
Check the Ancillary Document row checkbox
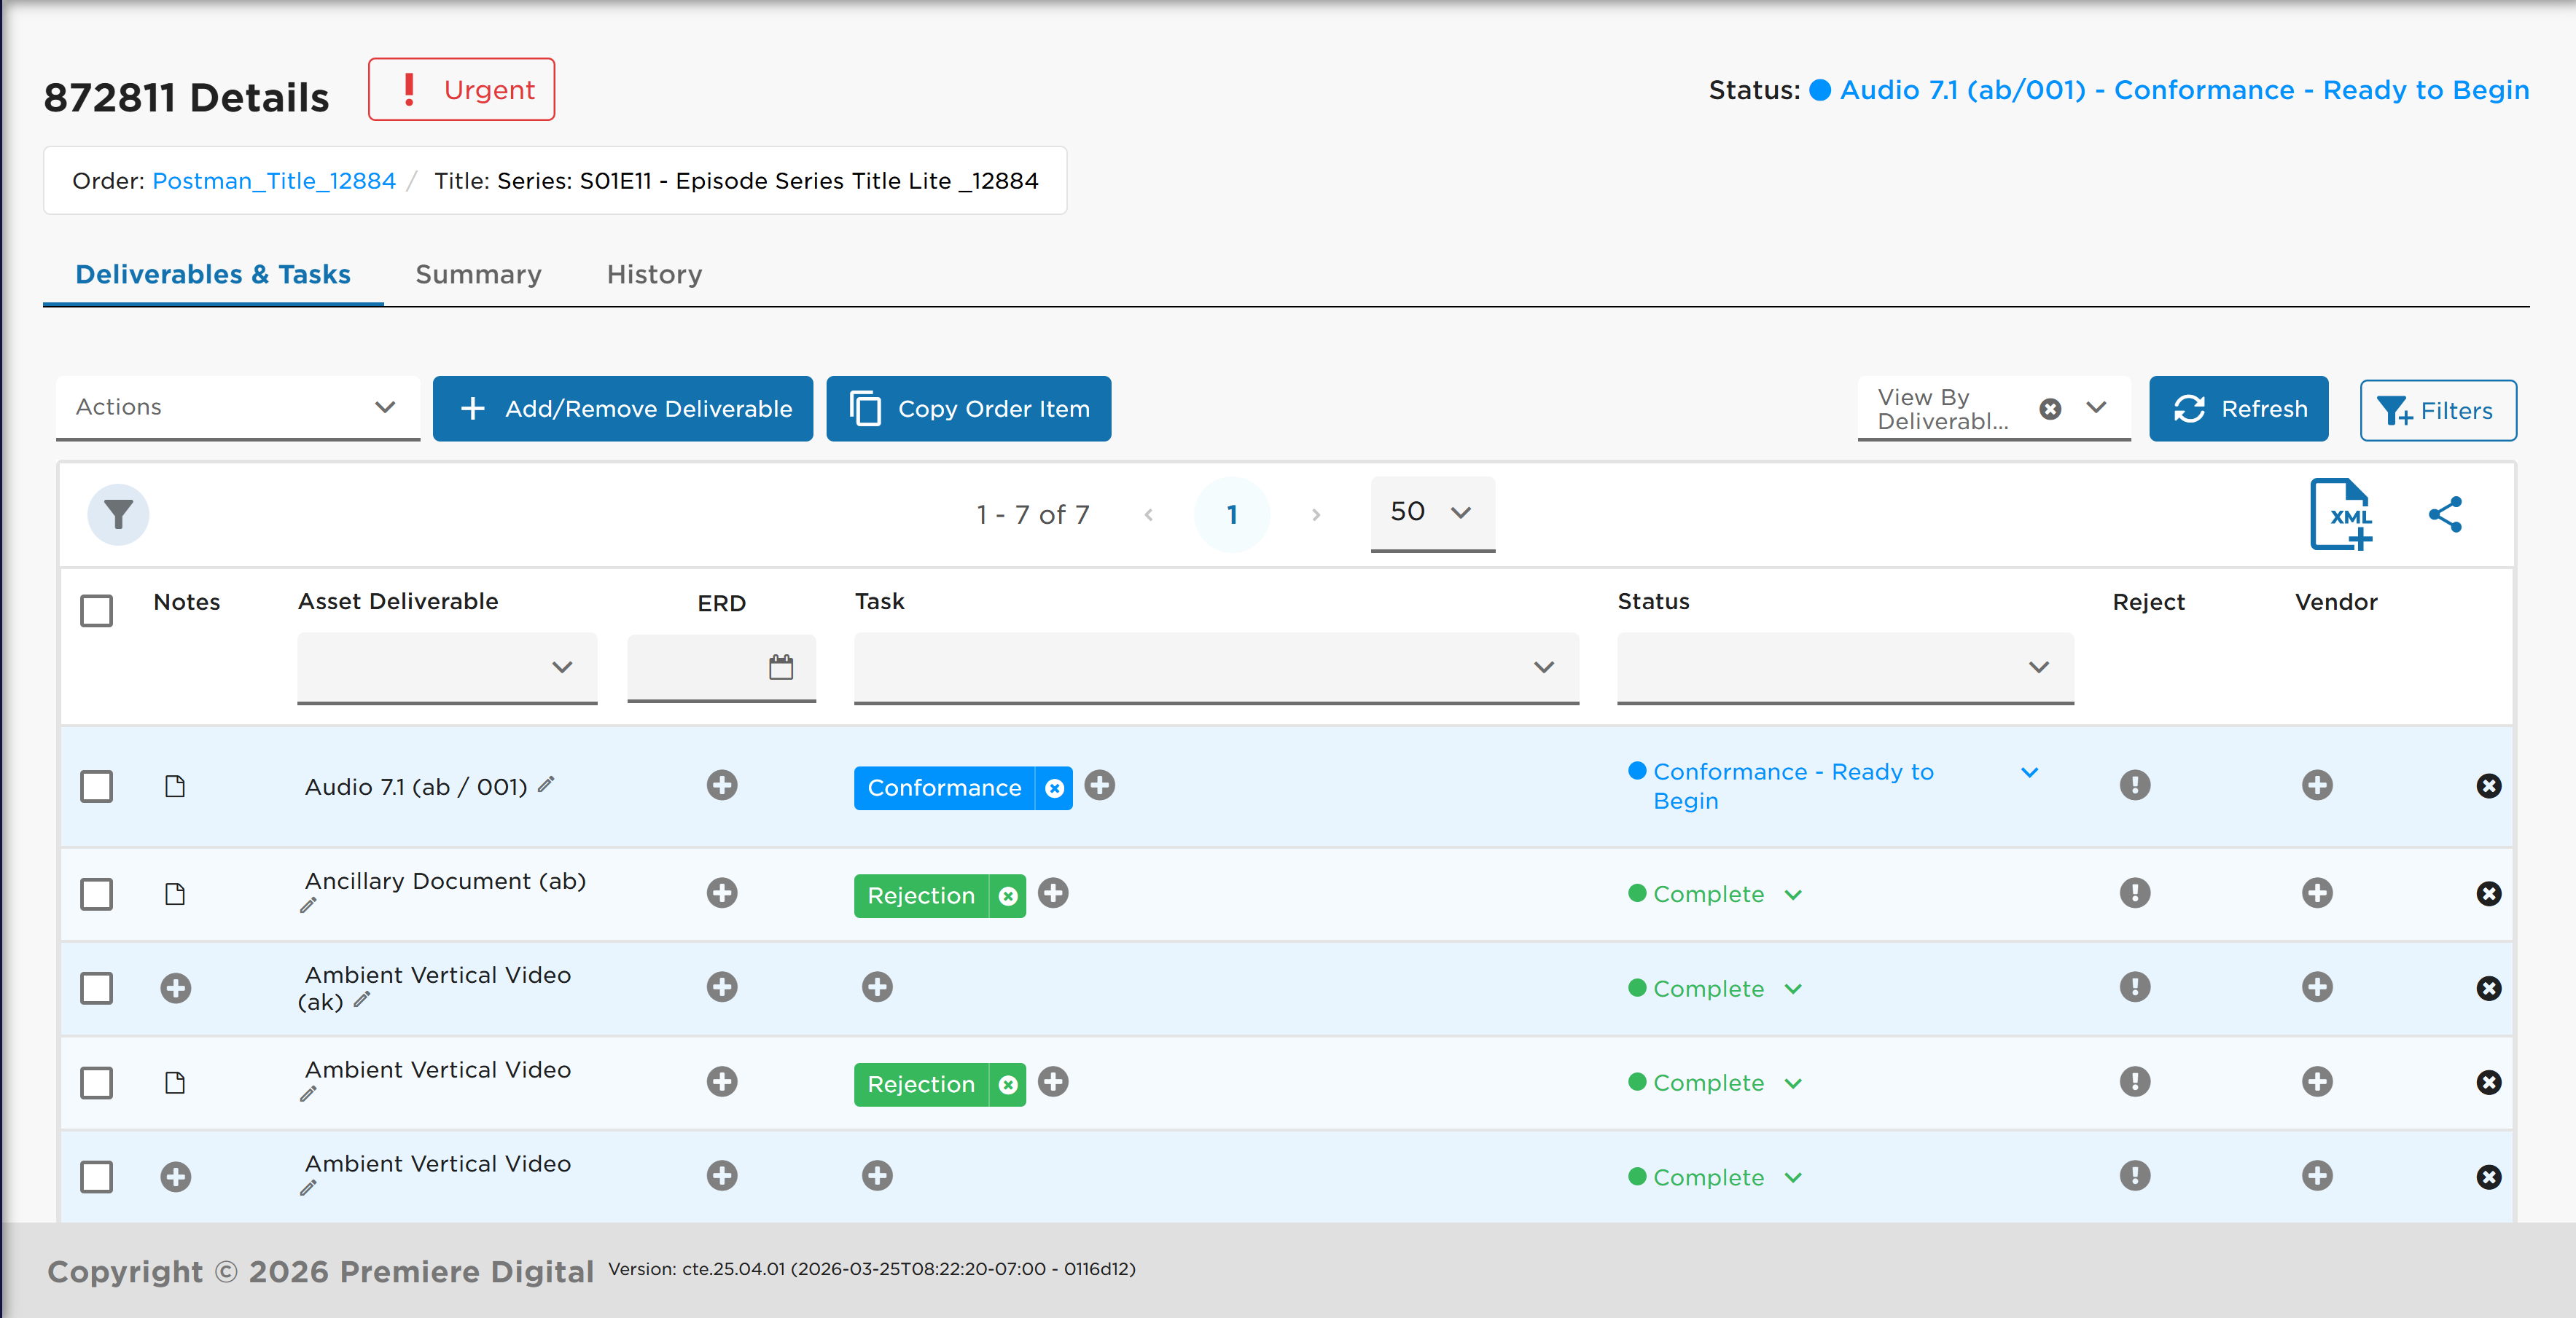tap(97, 894)
